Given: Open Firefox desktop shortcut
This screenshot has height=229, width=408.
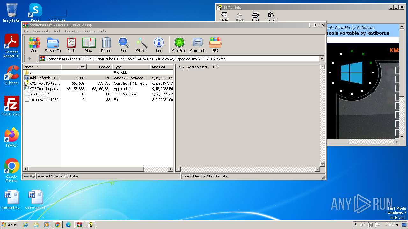Looking at the screenshot, I should click(11, 137).
